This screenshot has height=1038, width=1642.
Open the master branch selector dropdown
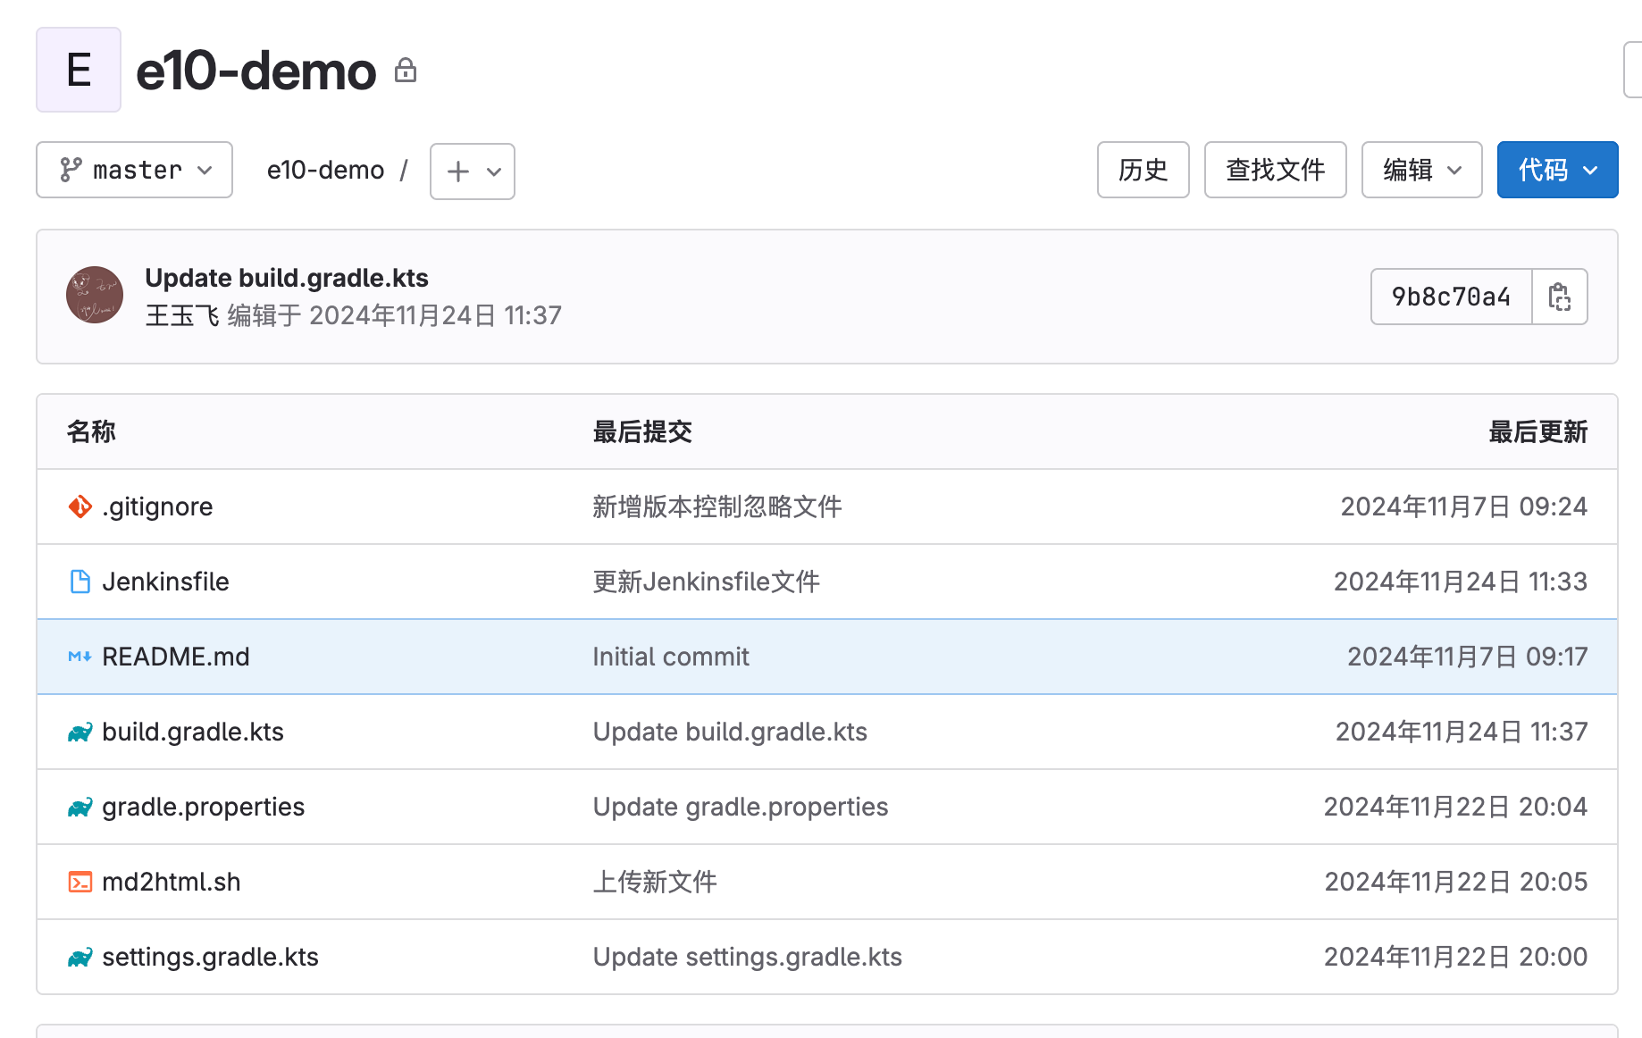(135, 170)
